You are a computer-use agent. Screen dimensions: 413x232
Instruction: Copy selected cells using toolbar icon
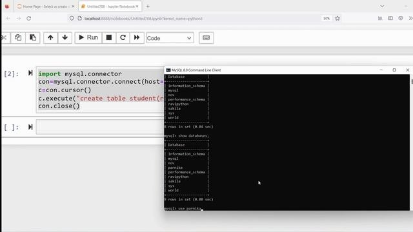point(18,37)
